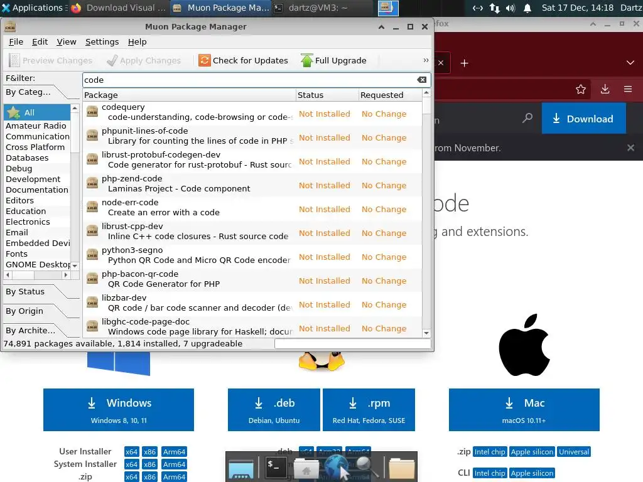Click the python3-segno package icon
The image size is (643, 482).
click(92, 255)
